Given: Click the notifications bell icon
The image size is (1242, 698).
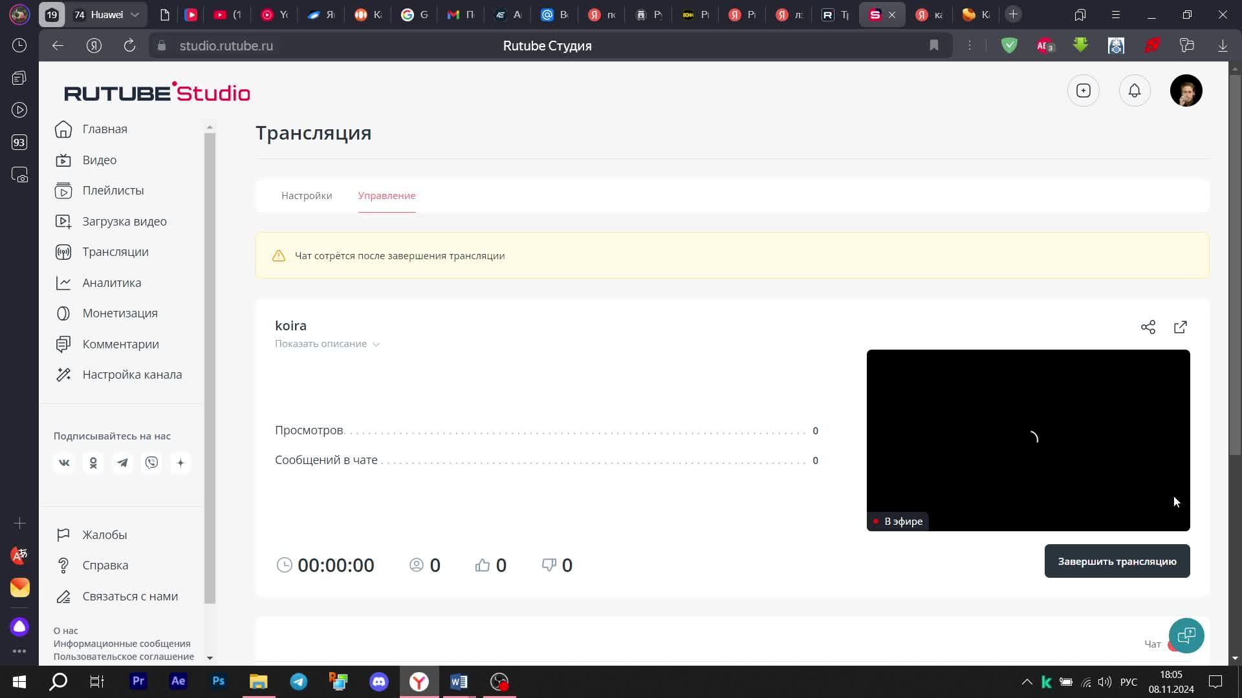Looking at the screenshot, I should click(x=1134, y=91).
